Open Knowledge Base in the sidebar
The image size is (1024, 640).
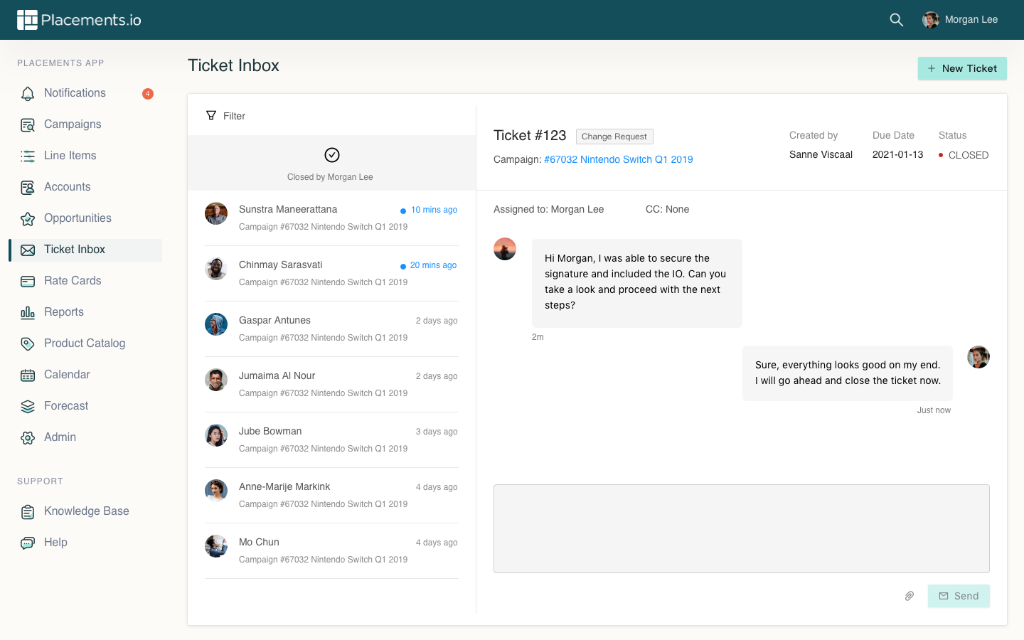tap(86, 511)
